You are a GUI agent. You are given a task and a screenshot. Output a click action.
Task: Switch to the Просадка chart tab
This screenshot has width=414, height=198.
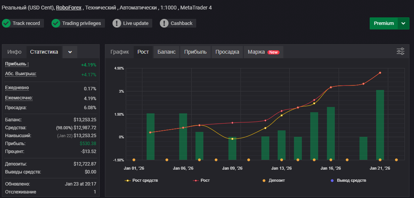pos(227,52)
